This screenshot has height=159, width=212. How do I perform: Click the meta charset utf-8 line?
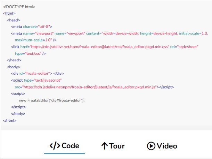[32, 26]
